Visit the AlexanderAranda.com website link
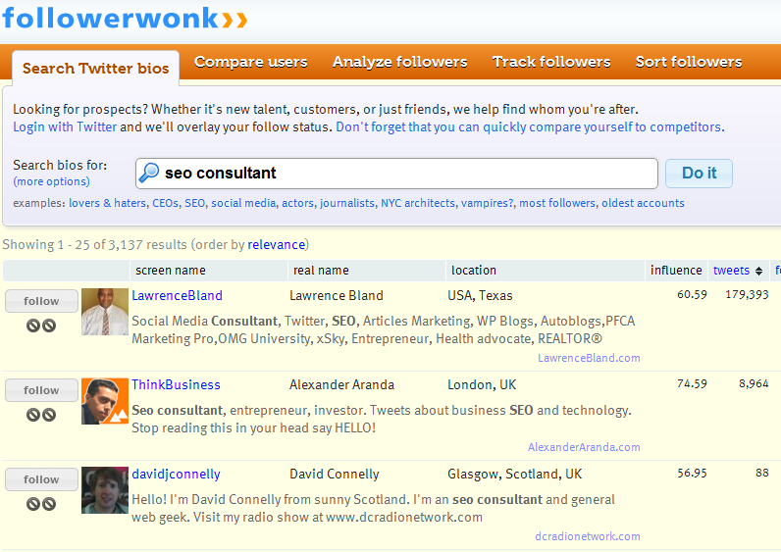Image resolution: width=781 pixels, height=552 pixels. pos(584,447)
